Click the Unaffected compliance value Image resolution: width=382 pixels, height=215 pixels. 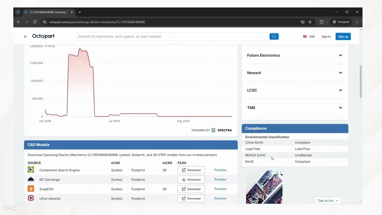tap(303, 155)
